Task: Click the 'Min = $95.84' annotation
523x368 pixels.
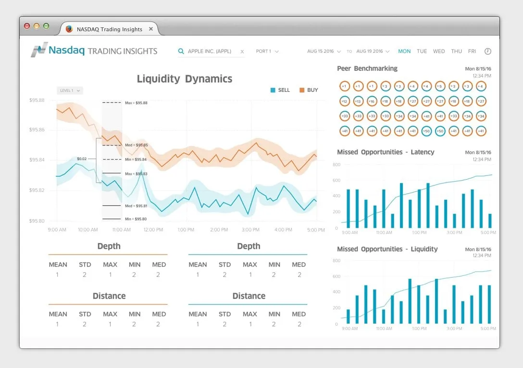Action: pos(136,159)
